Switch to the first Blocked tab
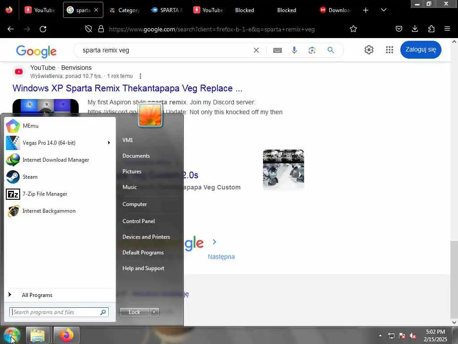458x344 pixels. pyautogui.click(x=245, y=10)
